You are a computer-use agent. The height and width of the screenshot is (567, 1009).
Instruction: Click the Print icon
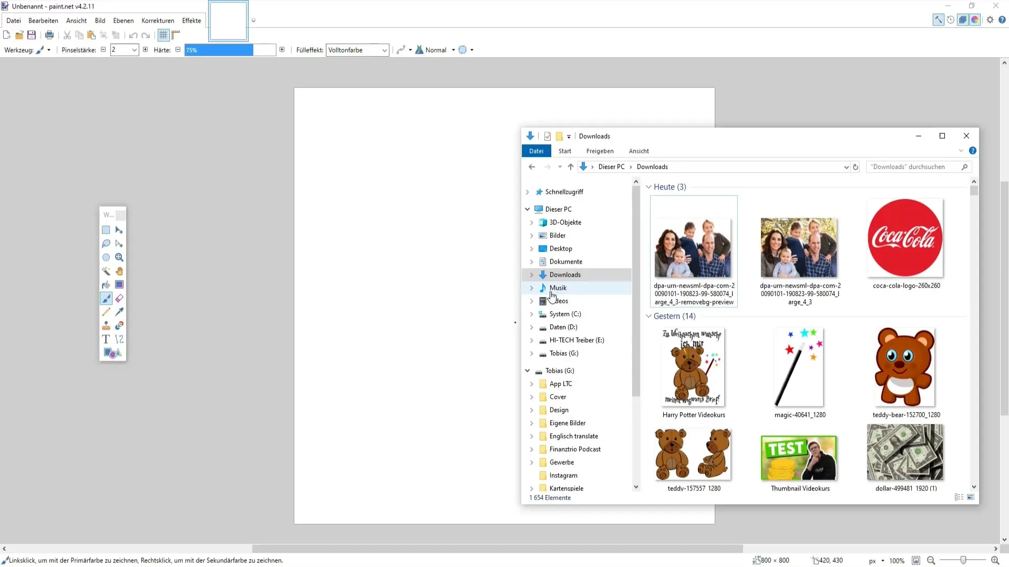tap(49, 35)
